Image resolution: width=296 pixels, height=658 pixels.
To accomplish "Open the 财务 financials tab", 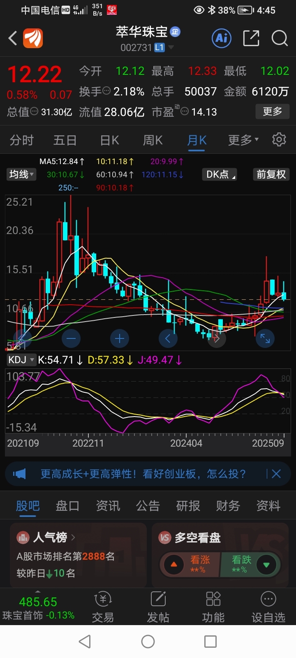I will coord(228,506).
